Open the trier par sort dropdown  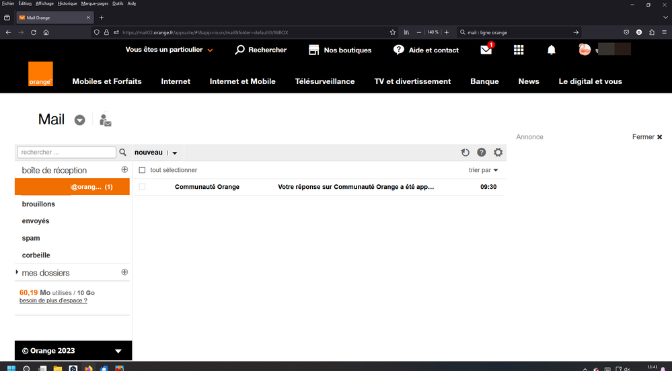tap(483, 171)
